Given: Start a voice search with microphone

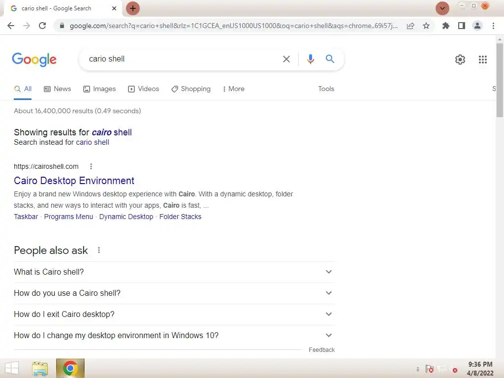Looking at the screenshot, I should coord(310,59).
